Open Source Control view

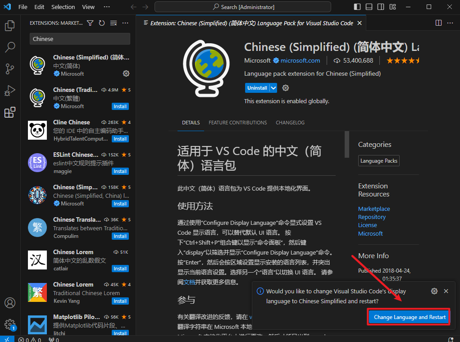coord(9,69)
